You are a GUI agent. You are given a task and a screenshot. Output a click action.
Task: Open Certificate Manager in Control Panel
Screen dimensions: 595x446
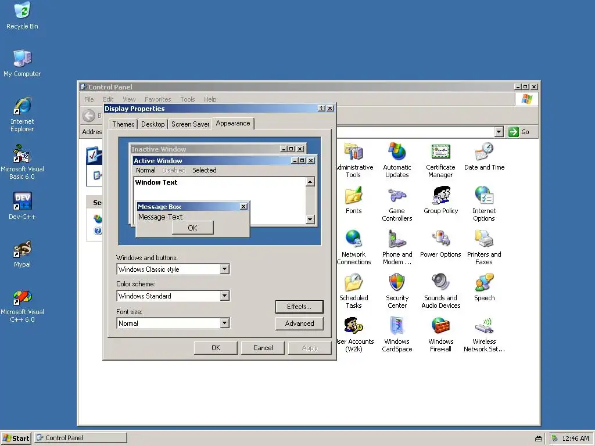(440, 152)
